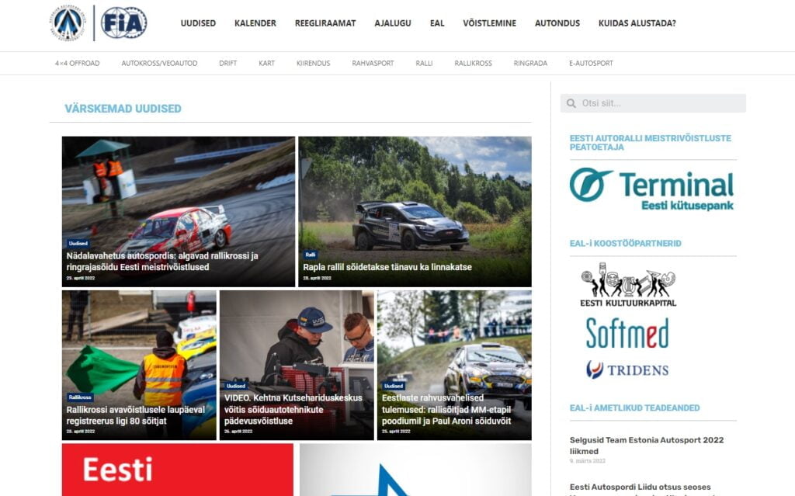Click the Tridens partner logo
The width and height of the screenshot is (795, 496).
tap(627, 369)
